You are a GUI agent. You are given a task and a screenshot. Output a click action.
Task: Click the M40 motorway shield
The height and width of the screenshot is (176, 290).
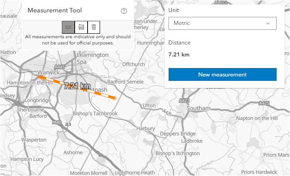pos(57,122)
